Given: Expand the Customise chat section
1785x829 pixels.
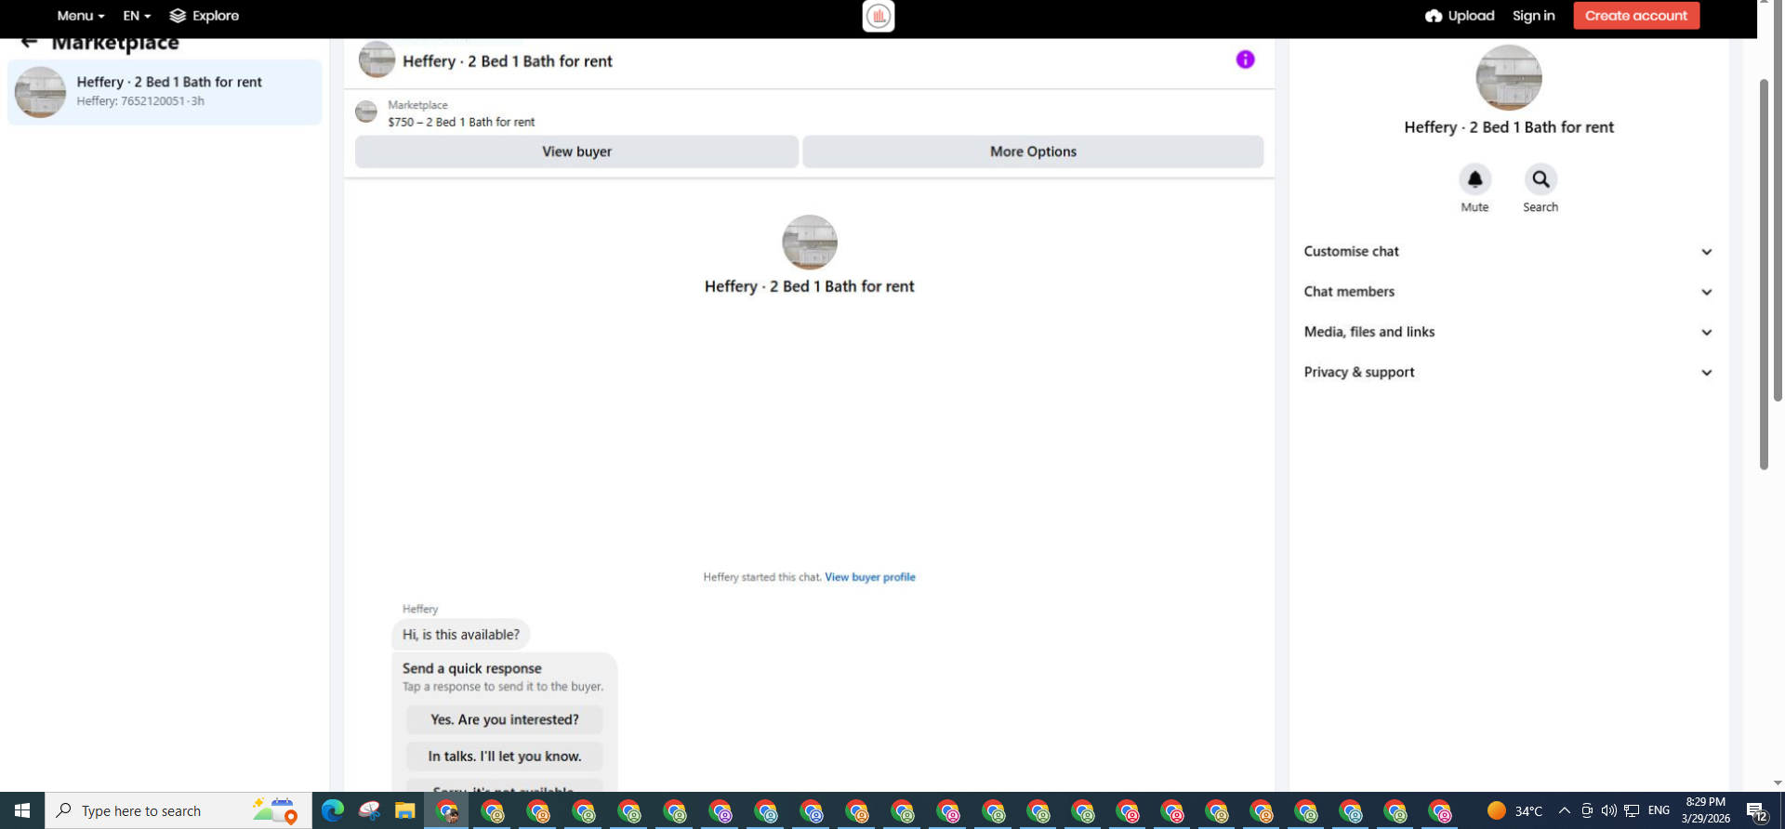Looking at the screenshot, I should tap(1508, 252).
